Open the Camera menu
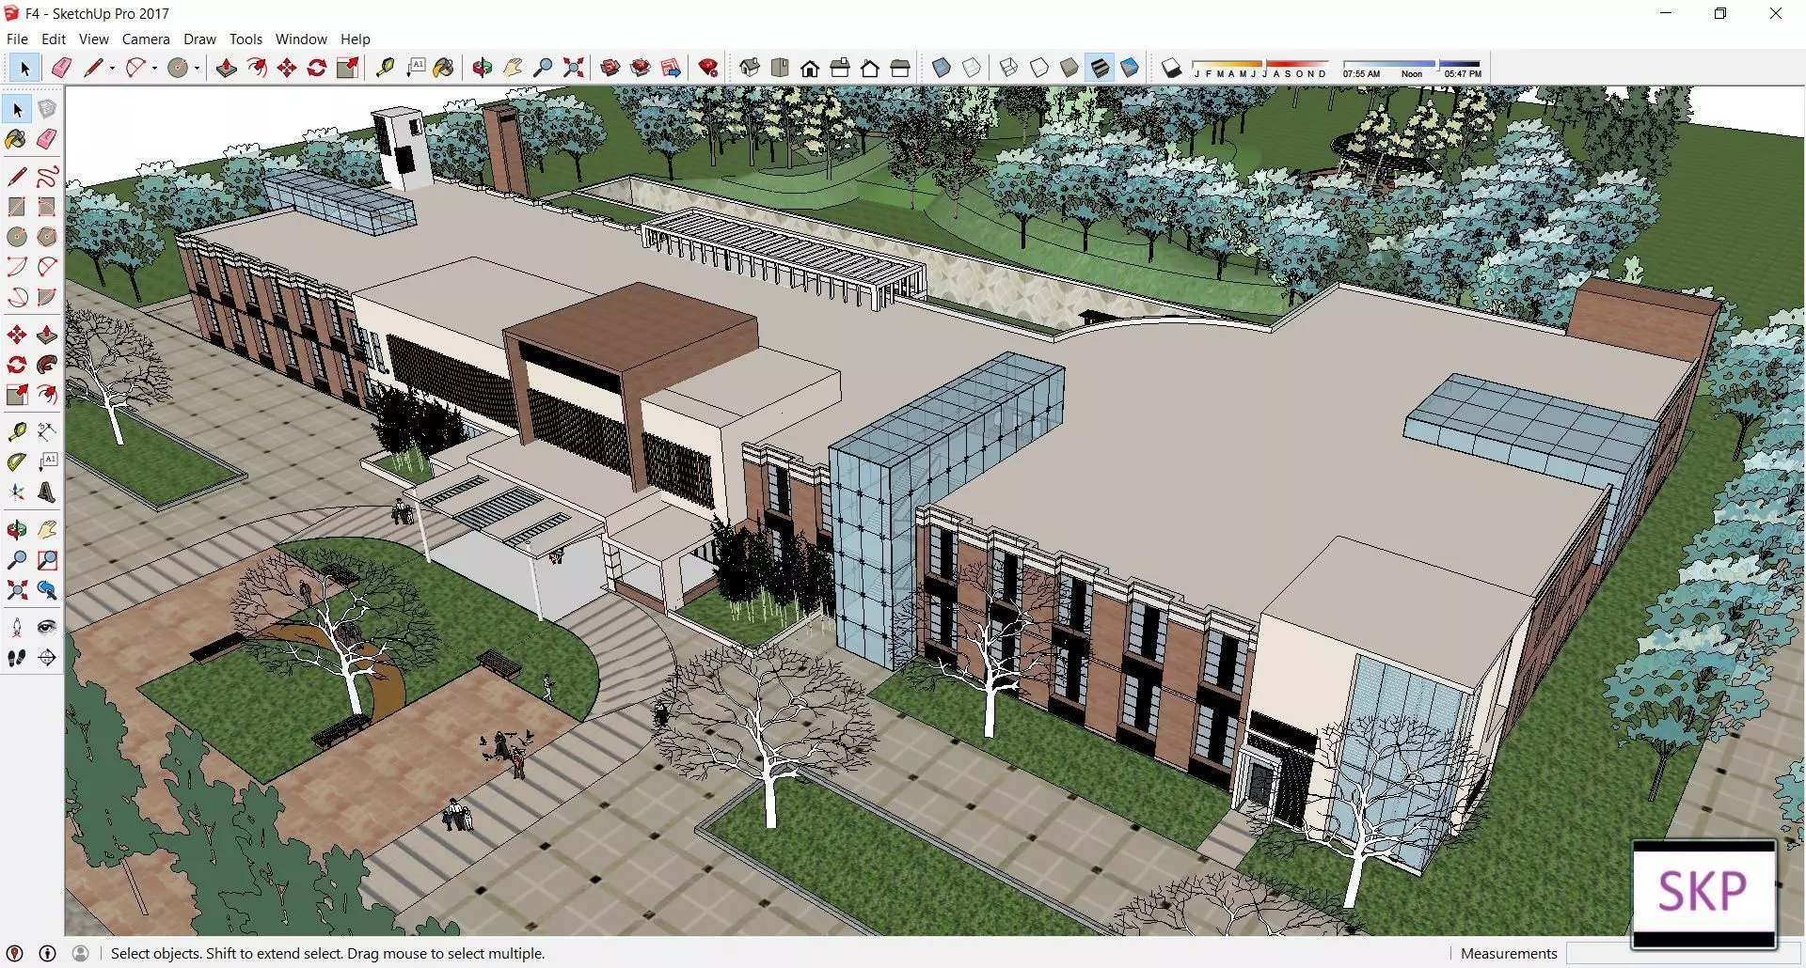Screen dimensions: 1806x968 point(146,39)
